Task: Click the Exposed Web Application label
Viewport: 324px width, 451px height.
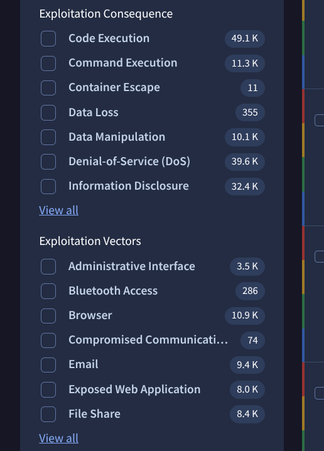Action: 134,389
